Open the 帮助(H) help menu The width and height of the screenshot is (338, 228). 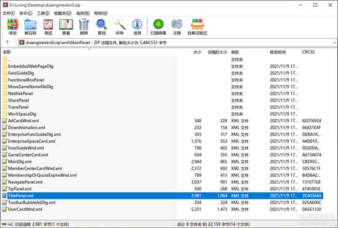click(x=101, y=13)
